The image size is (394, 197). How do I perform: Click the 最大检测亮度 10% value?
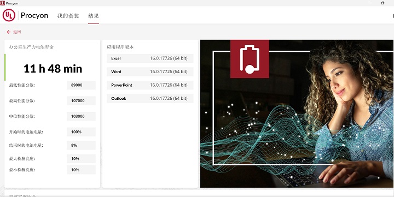click(x=81, y=159)
